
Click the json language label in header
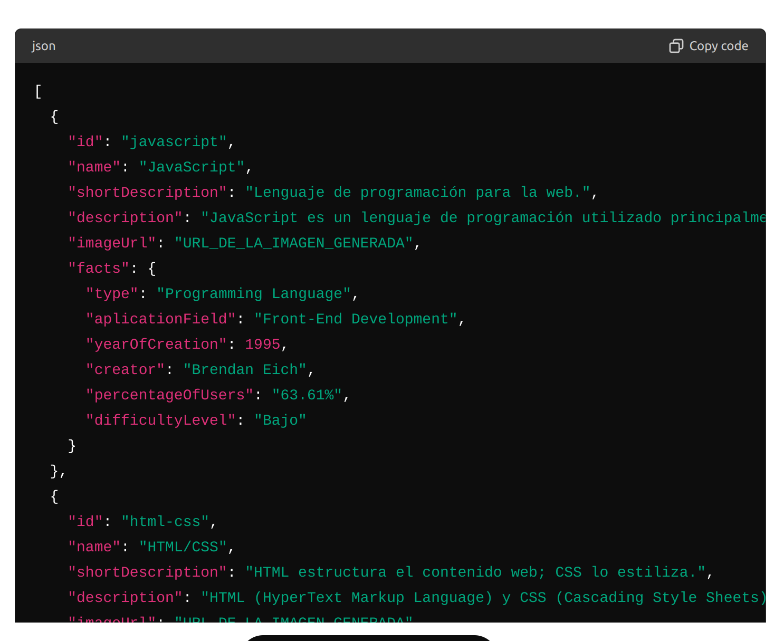point(43,46)
